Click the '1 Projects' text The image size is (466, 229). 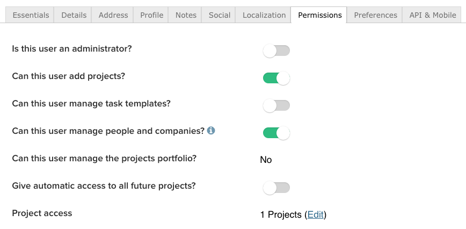[x=281, y=215]
